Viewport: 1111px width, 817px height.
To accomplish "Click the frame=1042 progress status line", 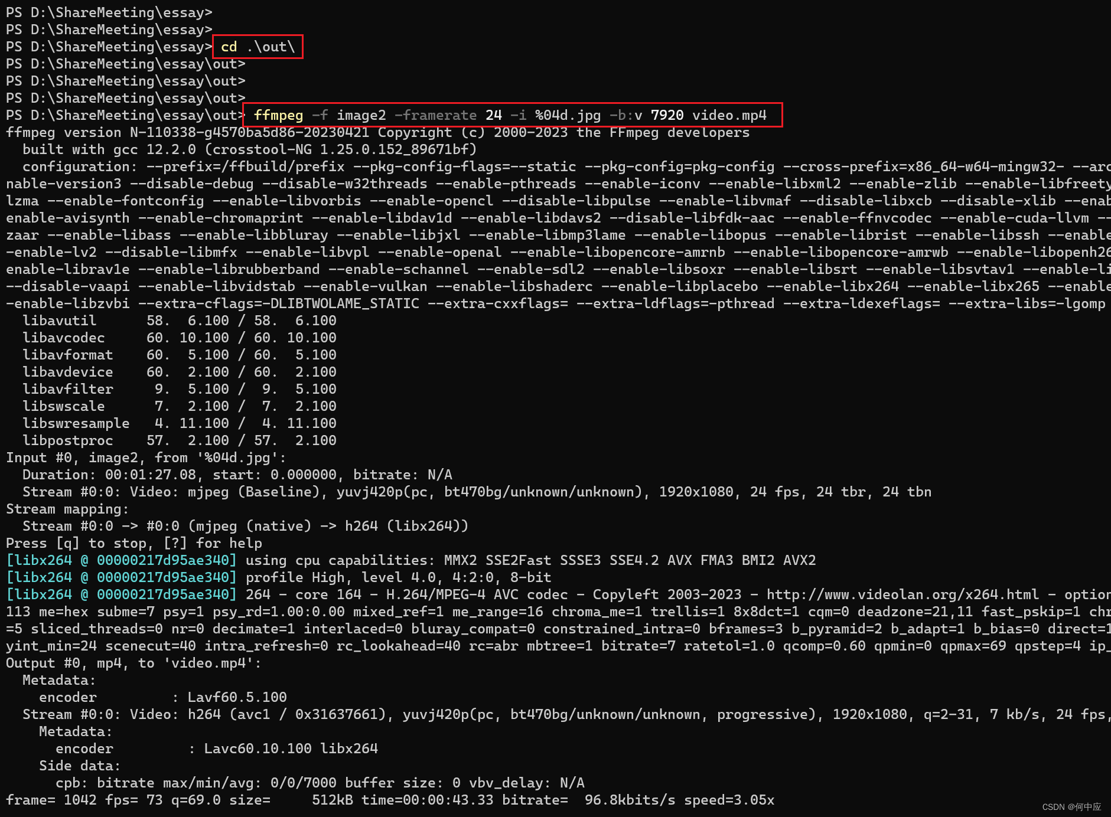I will point(236,800).
